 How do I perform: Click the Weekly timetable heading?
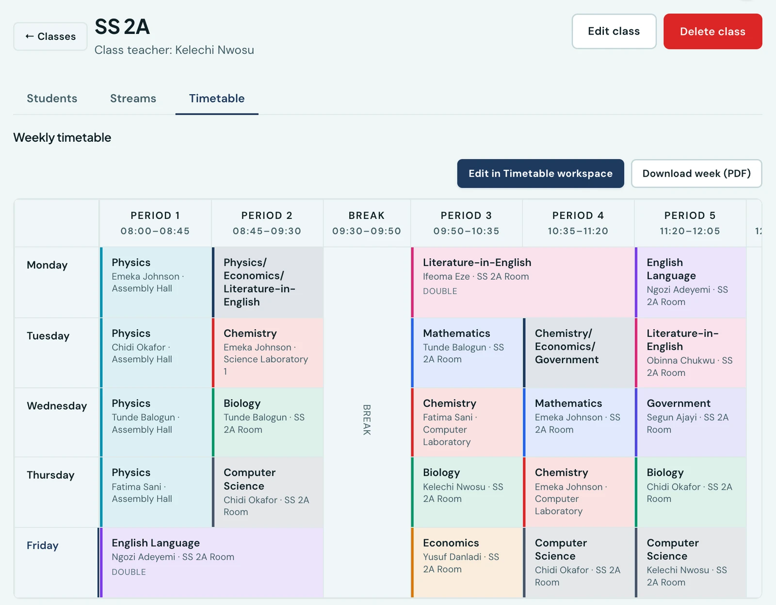pos(62,137)
